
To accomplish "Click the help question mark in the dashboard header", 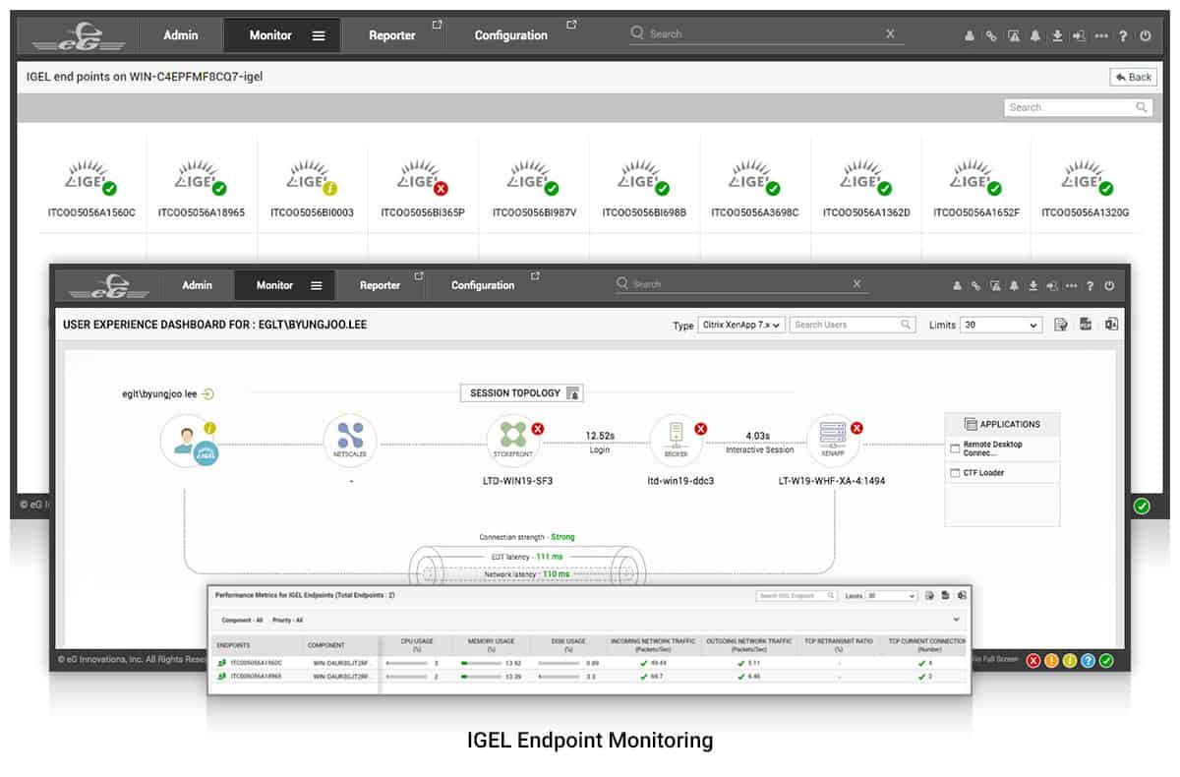I will coord(1090,286).
